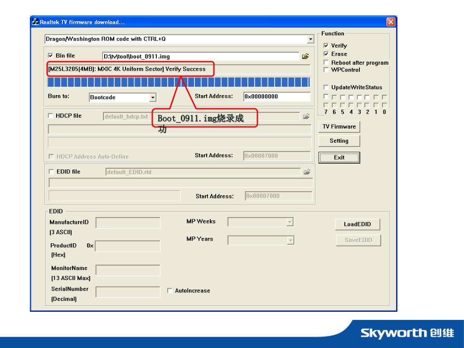Click the LoadEDID button
The width and height of the screenshot is (464, 348).
[x=358, y=224]
